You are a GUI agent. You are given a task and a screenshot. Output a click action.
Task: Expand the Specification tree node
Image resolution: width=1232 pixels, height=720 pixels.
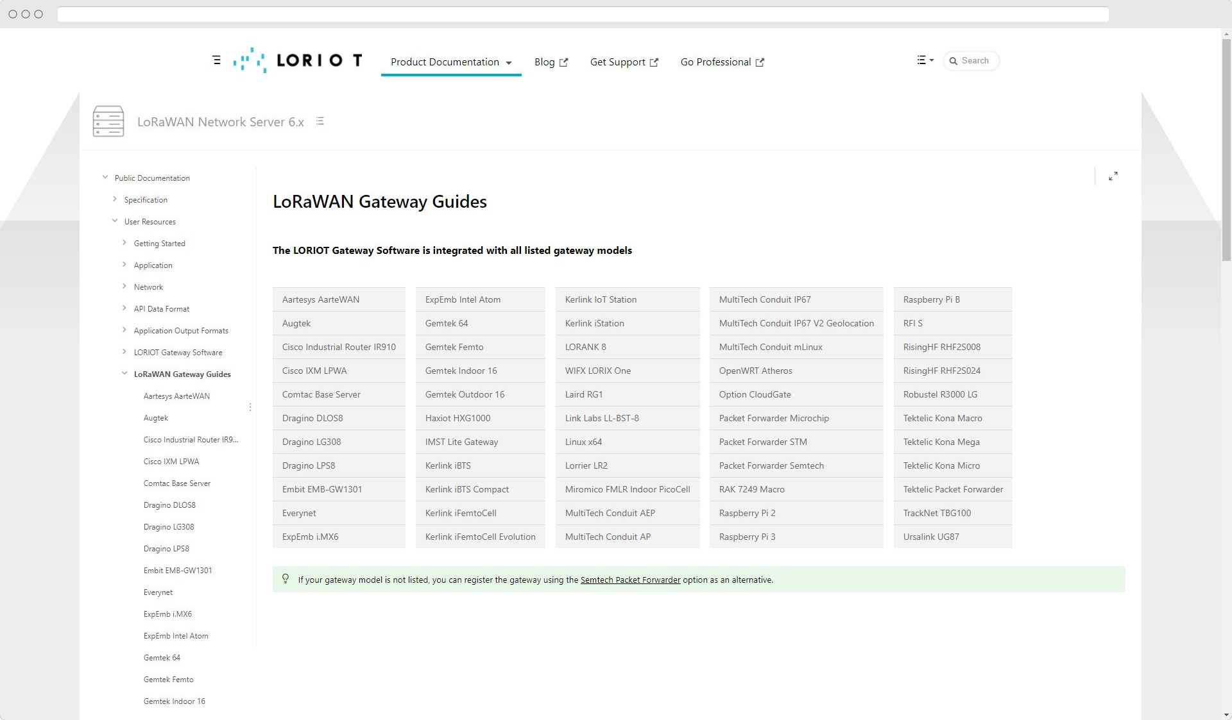pyautogui.click(x=115, y=199)
